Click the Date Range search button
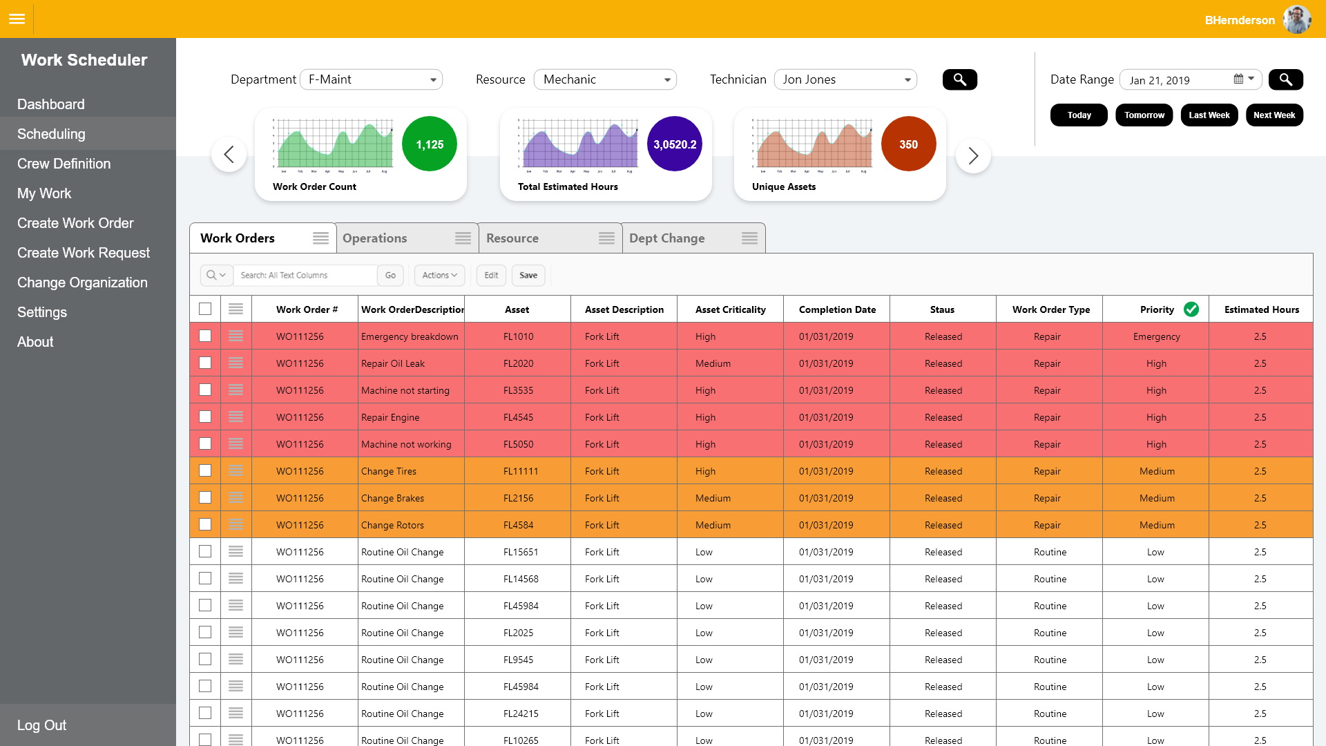Viewport: 1326px width, 746px height. [x=1285, y=79]
